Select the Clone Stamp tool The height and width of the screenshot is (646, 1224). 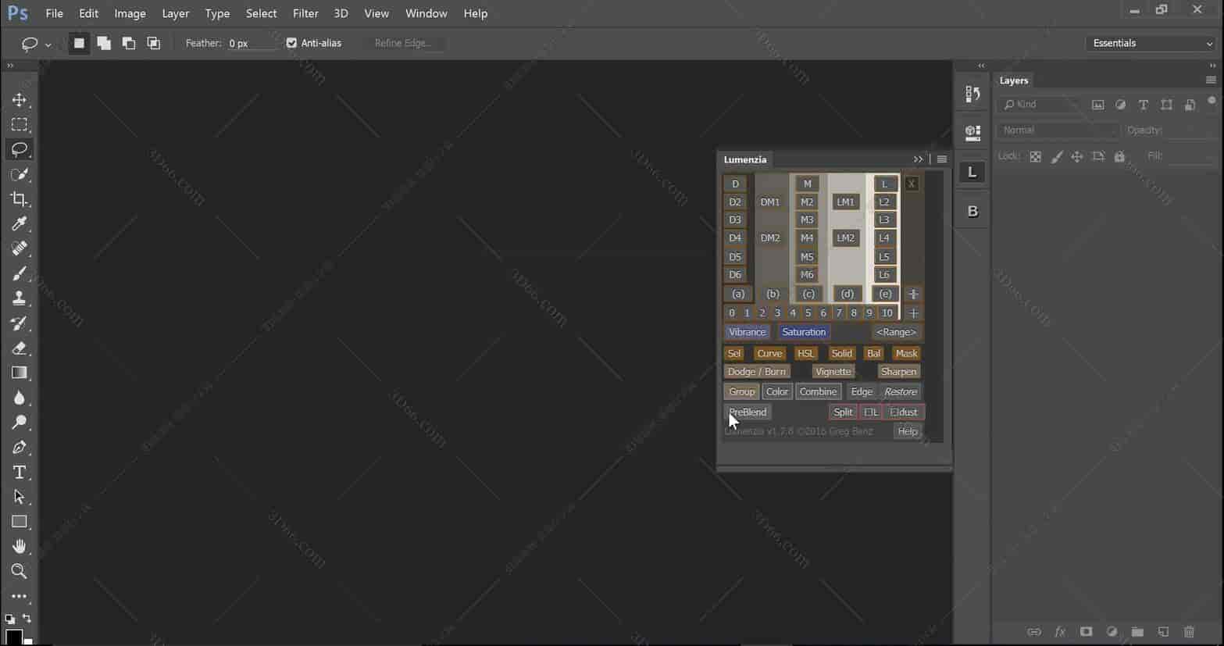(19, 298)
